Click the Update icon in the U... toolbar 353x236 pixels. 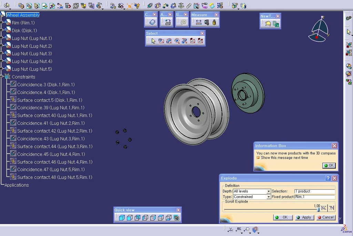tap(183, 22)
